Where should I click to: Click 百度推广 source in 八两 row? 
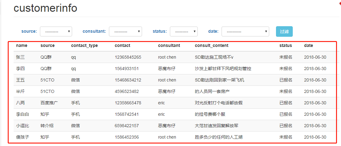49,103
